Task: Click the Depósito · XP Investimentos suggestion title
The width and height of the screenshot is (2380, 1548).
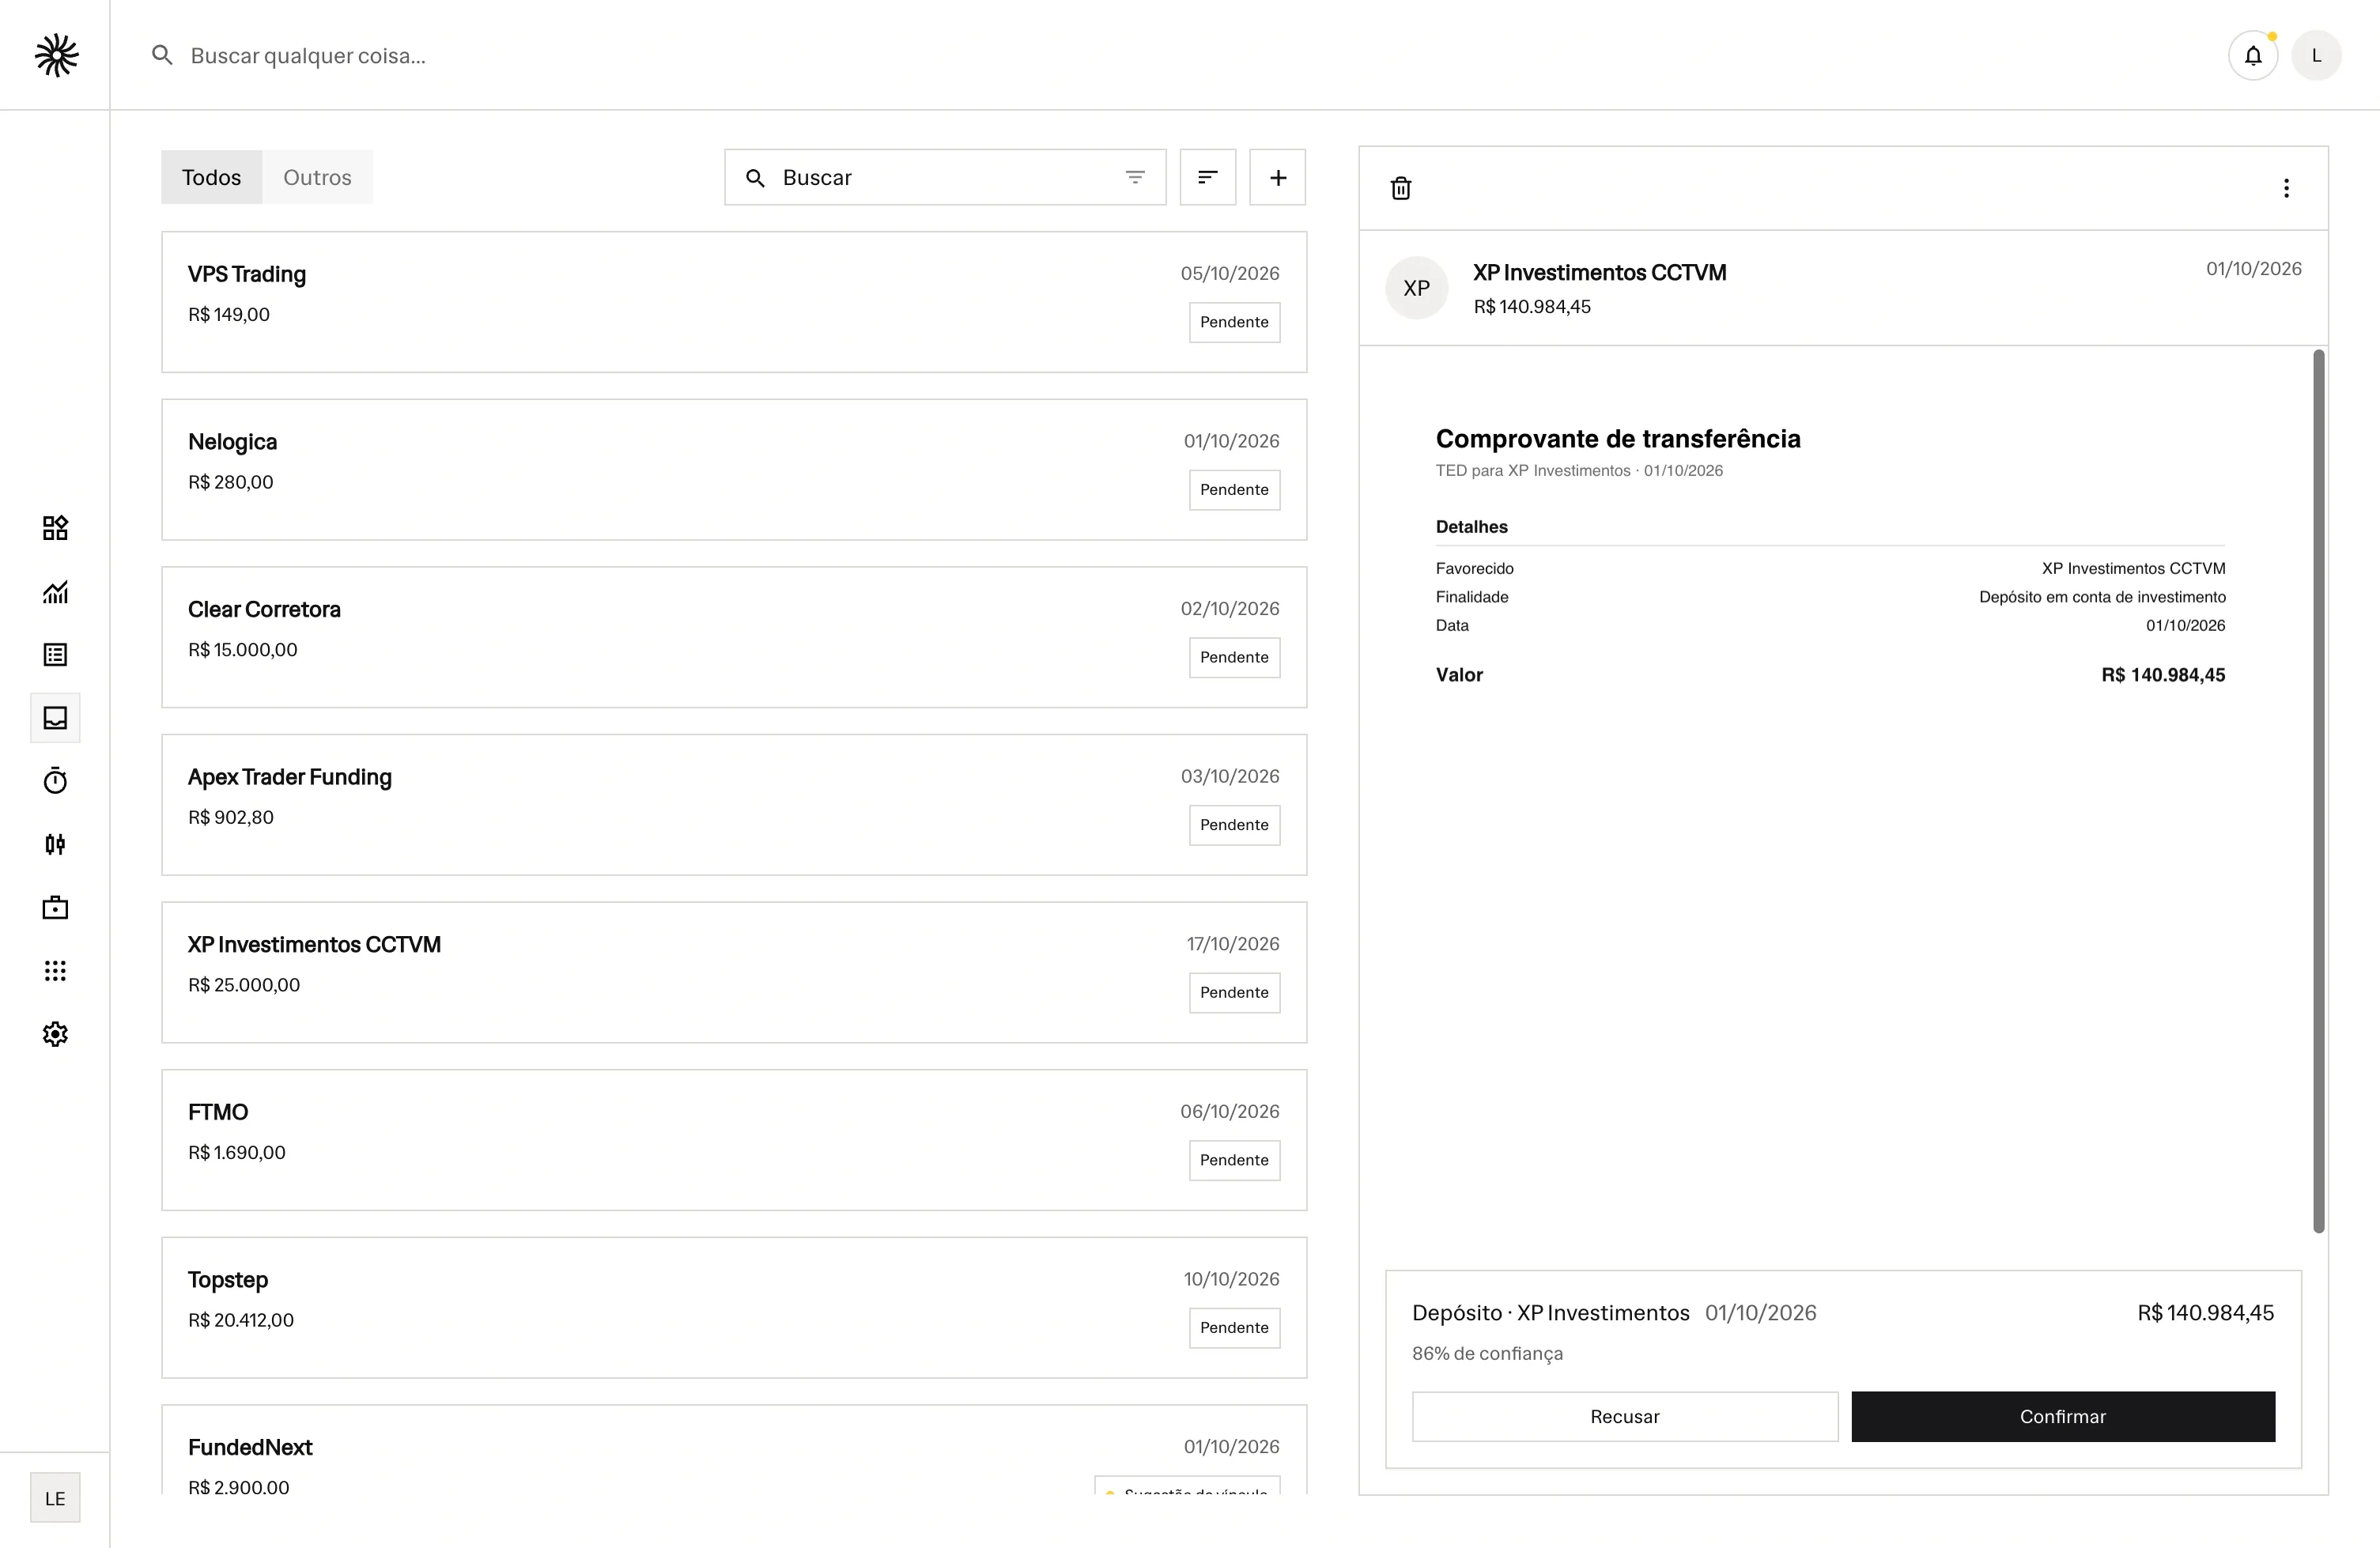Action: [1550, 1313]
